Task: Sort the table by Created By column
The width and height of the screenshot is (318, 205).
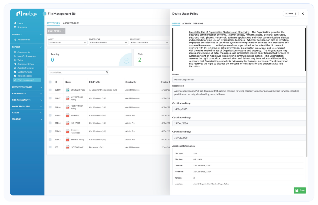Action: click(131, 82)
